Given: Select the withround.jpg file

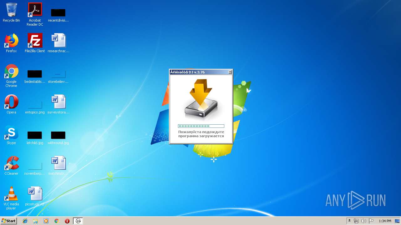Looking at the screenshot, I should [58, 137].
